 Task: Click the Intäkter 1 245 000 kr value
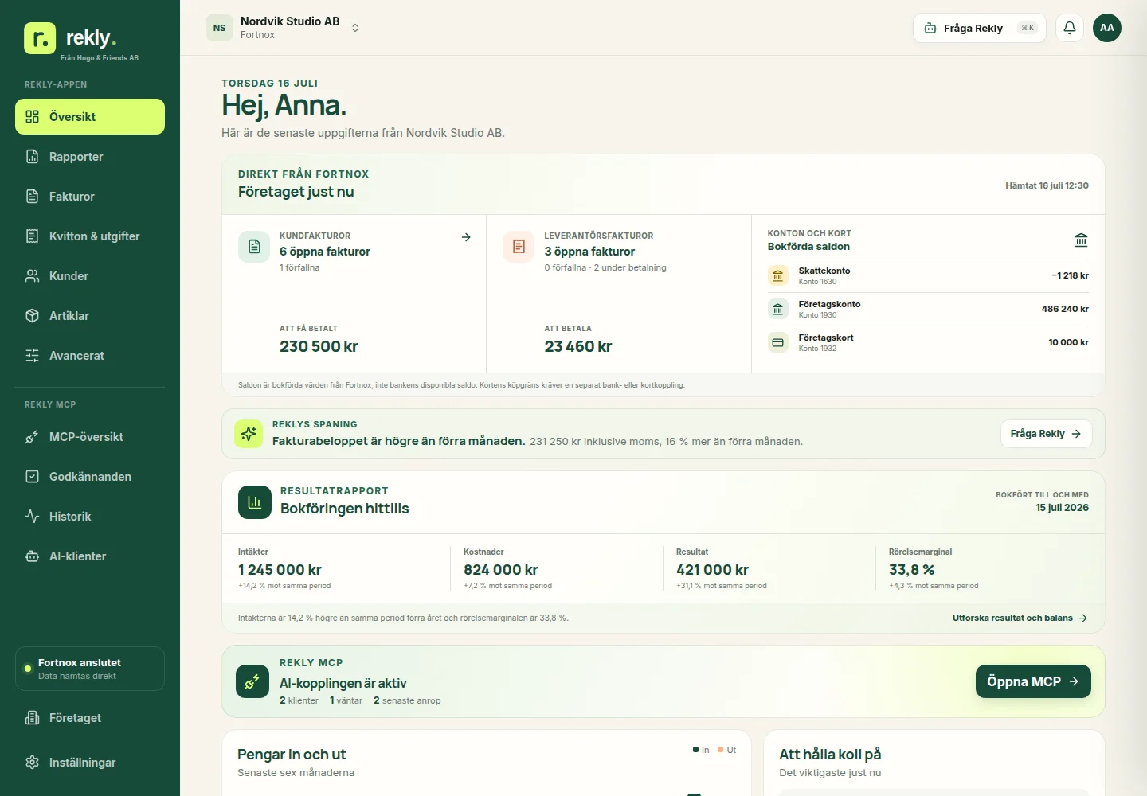click(280, 570)
